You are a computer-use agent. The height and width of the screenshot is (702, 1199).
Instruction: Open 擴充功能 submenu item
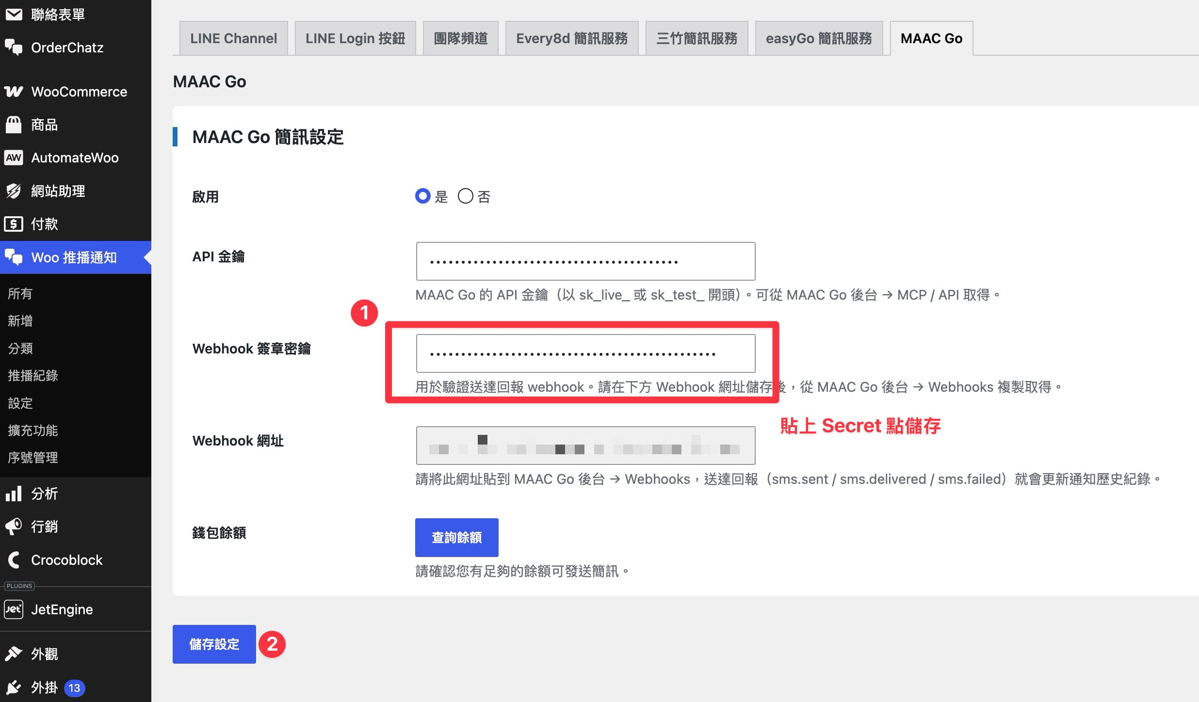pyautogui.click(x=33, y=430)
